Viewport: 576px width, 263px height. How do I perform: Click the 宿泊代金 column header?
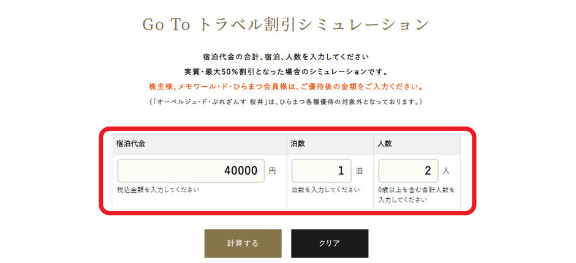point(131,144)
